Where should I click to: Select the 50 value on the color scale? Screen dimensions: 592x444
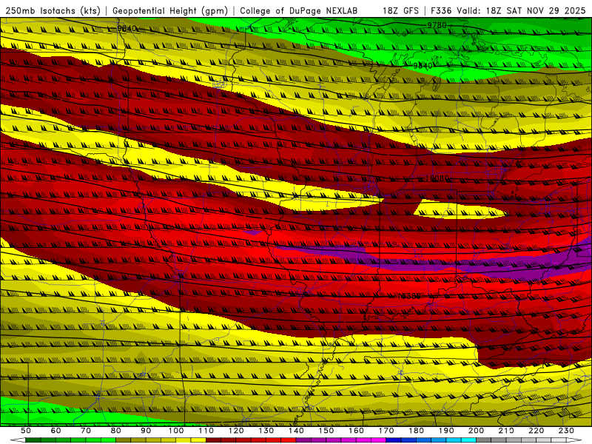tap(26, 431)
